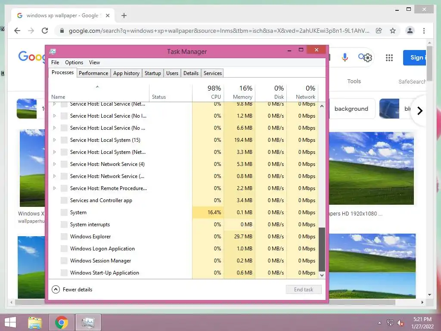Expand Service Host: Local System (15)
Screen dimensions: 441x331
(x=55, y=140)
